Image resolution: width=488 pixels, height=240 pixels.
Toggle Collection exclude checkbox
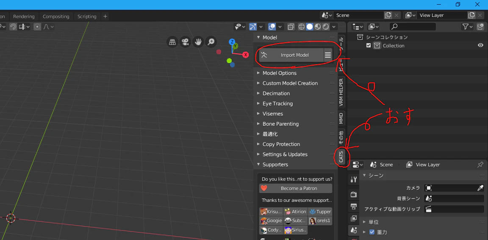(x=369, y=45)
